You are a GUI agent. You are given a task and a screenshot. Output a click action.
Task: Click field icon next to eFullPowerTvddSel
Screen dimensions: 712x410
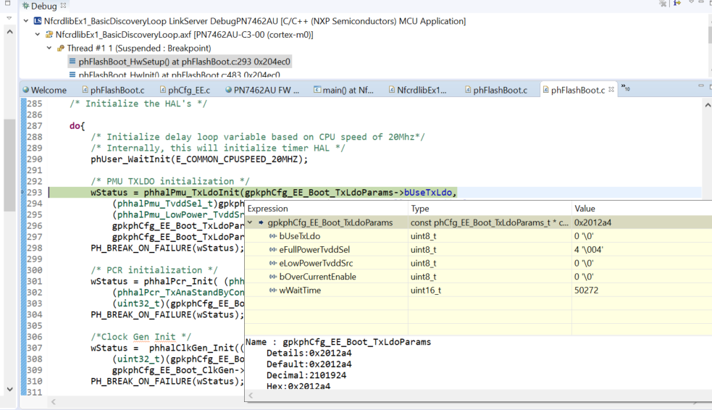273,250
